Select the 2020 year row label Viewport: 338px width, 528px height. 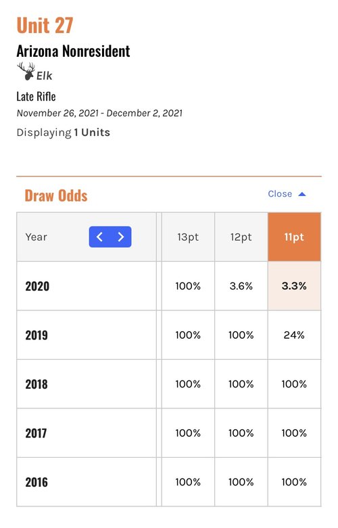click(x=37, y=286)
